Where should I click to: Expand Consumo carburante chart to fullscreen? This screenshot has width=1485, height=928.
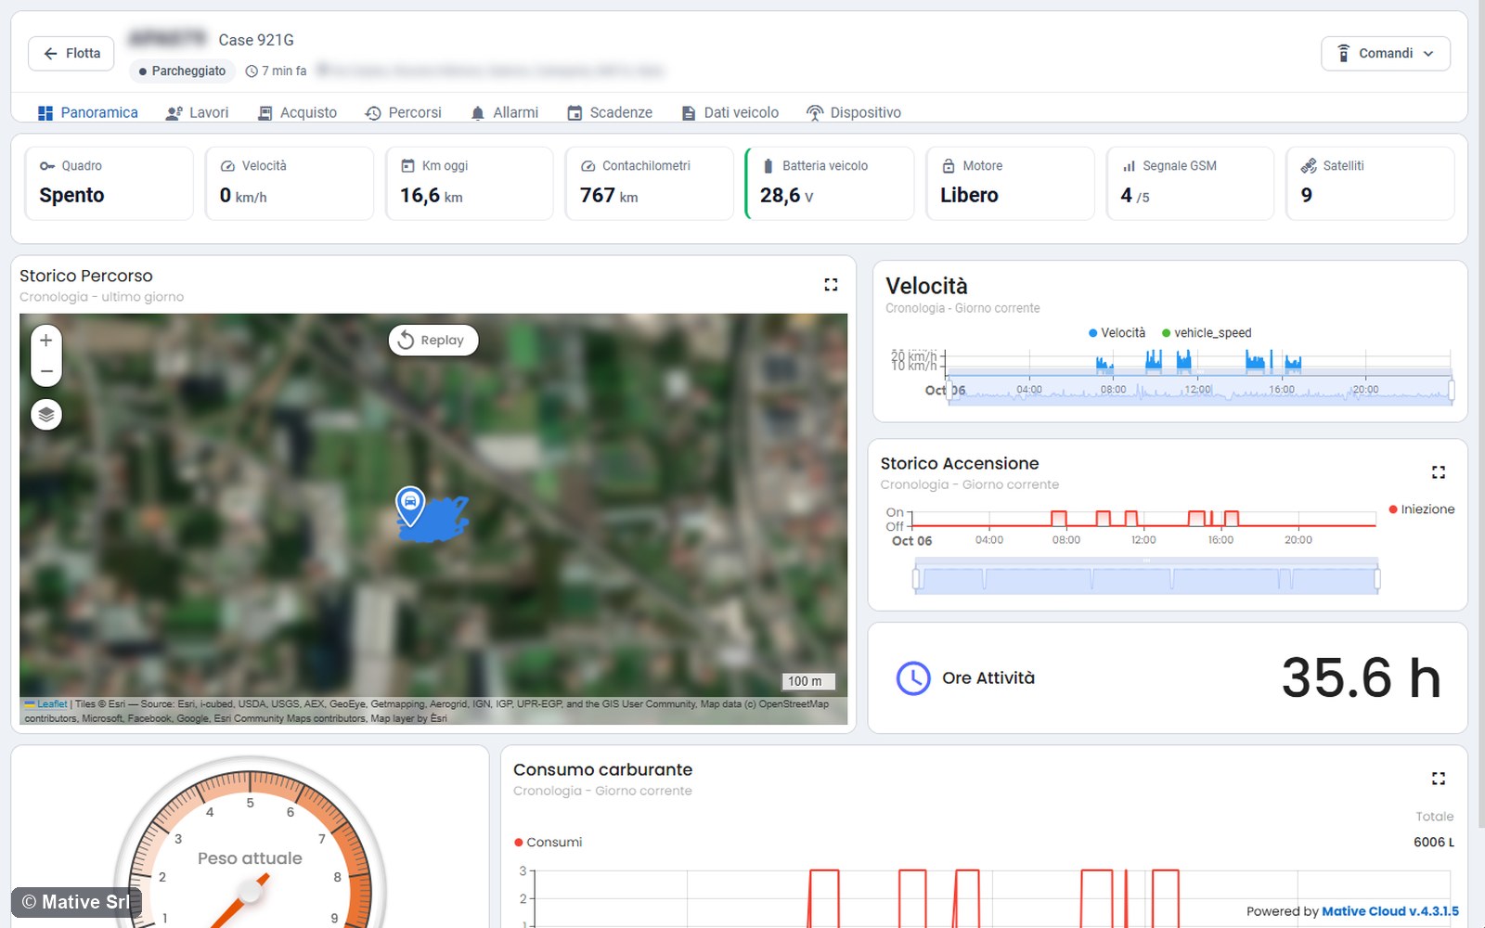pos(1439,779)
